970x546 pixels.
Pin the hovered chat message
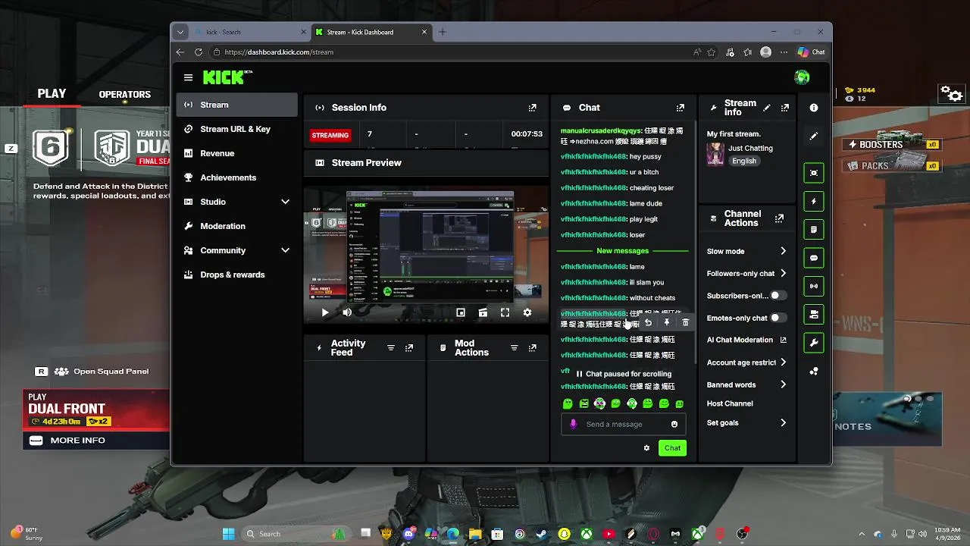click(667, 323)
